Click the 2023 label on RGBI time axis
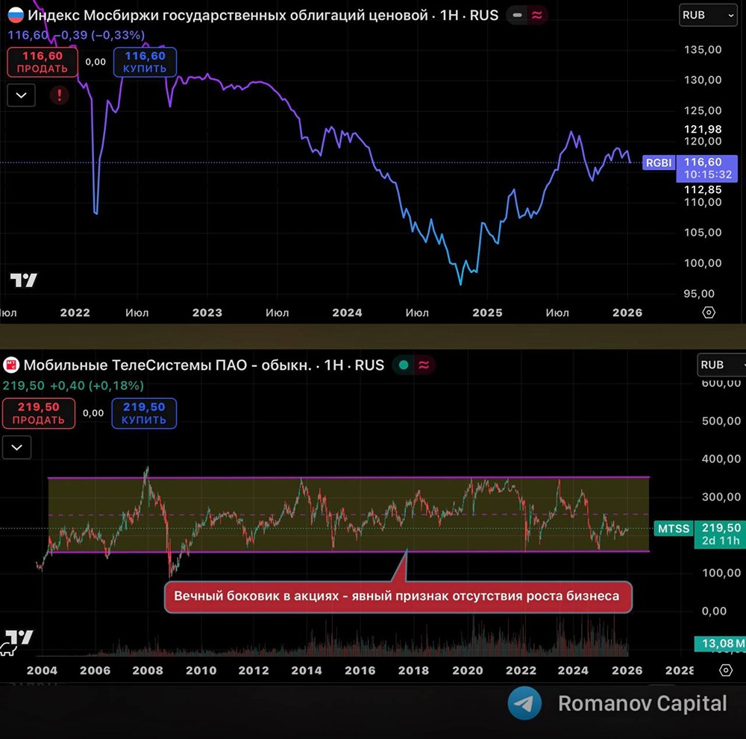This screenshot has width=746, height=739. (x=207, y=313)
